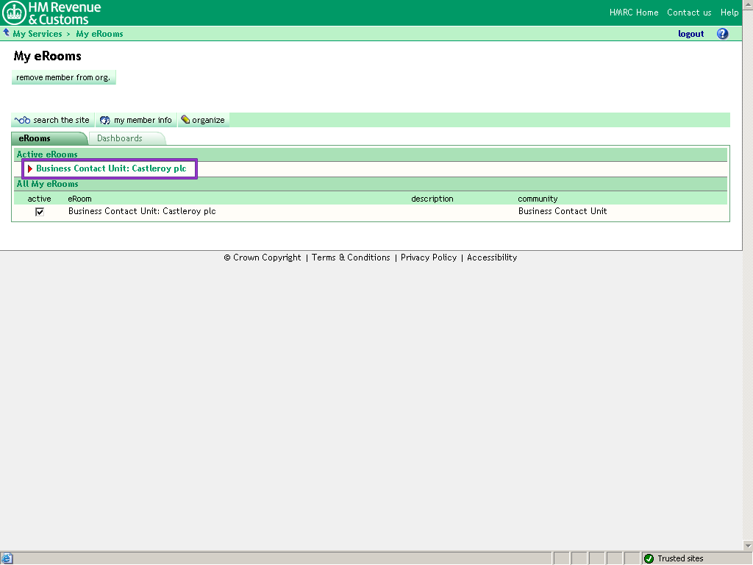View the Privacy Policy footer link
This screenshot has width=753, height=565.
pos(429,257)
